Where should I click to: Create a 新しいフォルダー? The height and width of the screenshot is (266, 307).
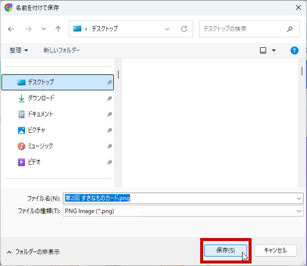pos(61,50)
